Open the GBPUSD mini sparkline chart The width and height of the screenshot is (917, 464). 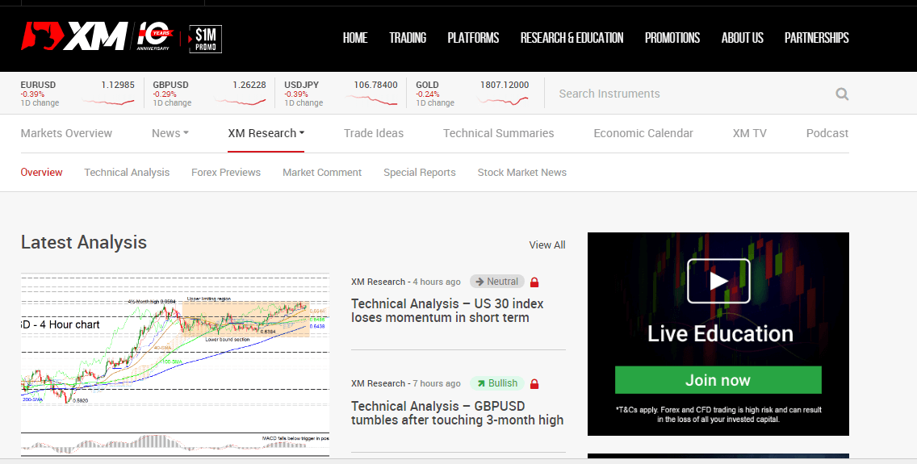[x=240, y=102]
